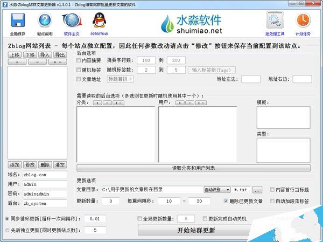
Task: Click the 更新数量 field showing 0
Action: [110, 201]
